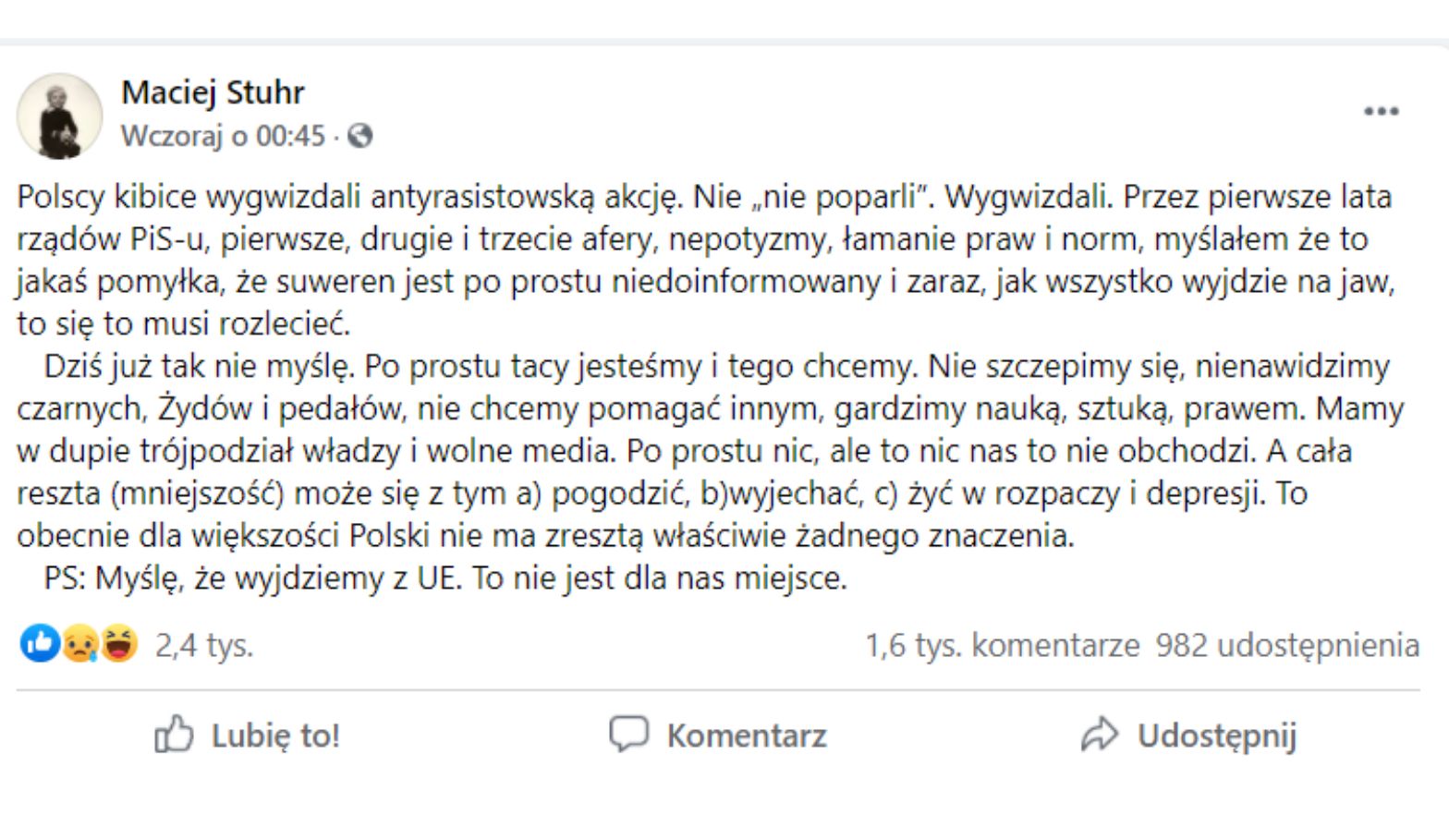Click the laughing Haha reaction emoji
The height and width of the screenshot is (815, 1449).
119,643
